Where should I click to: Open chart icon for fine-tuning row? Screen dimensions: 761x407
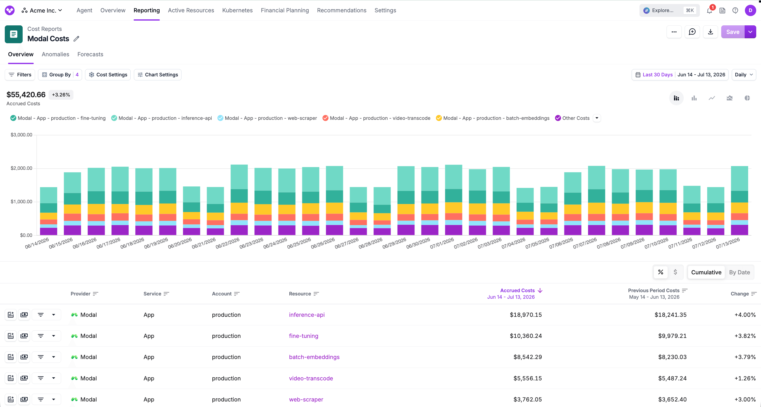point(11,336)
